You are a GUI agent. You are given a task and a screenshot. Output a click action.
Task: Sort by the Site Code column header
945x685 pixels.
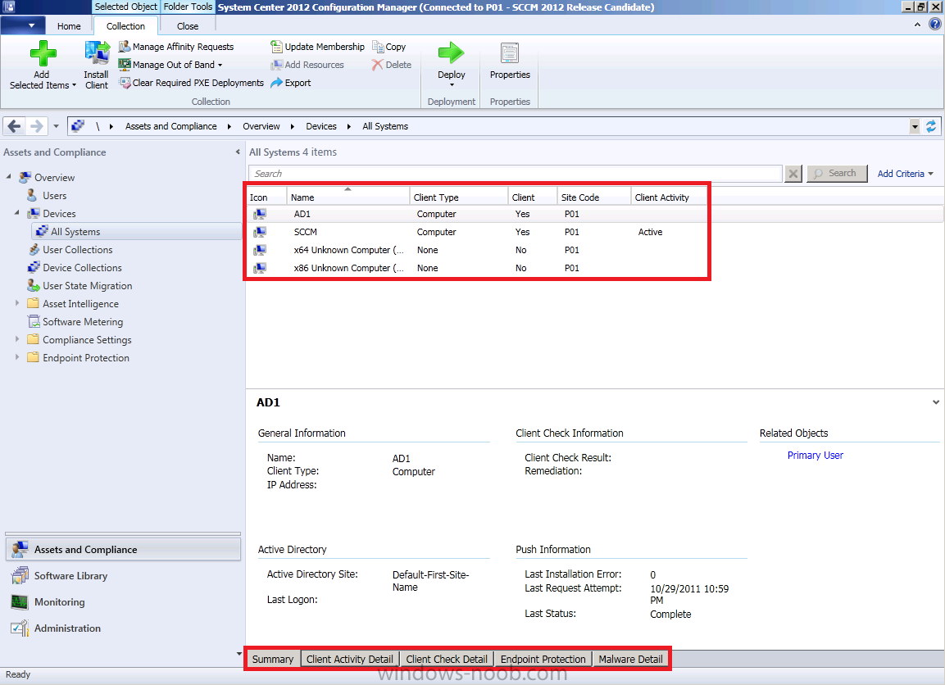593,197
